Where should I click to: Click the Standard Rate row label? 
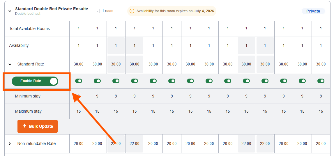(31, 64)
